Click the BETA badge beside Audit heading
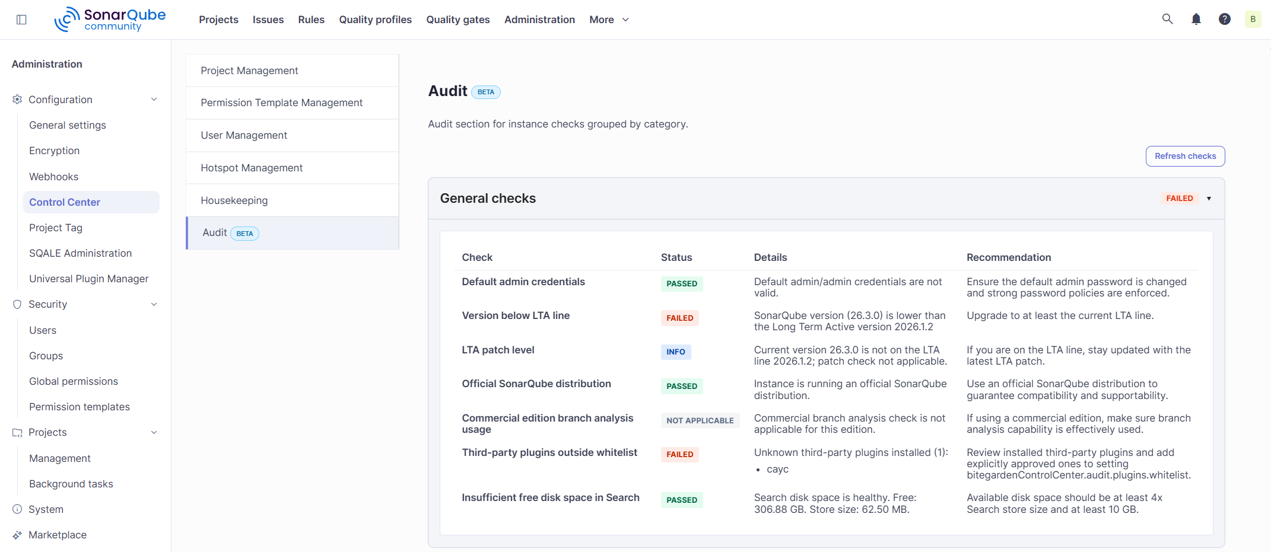The image size is (1271, 552). tap(485, 92)
